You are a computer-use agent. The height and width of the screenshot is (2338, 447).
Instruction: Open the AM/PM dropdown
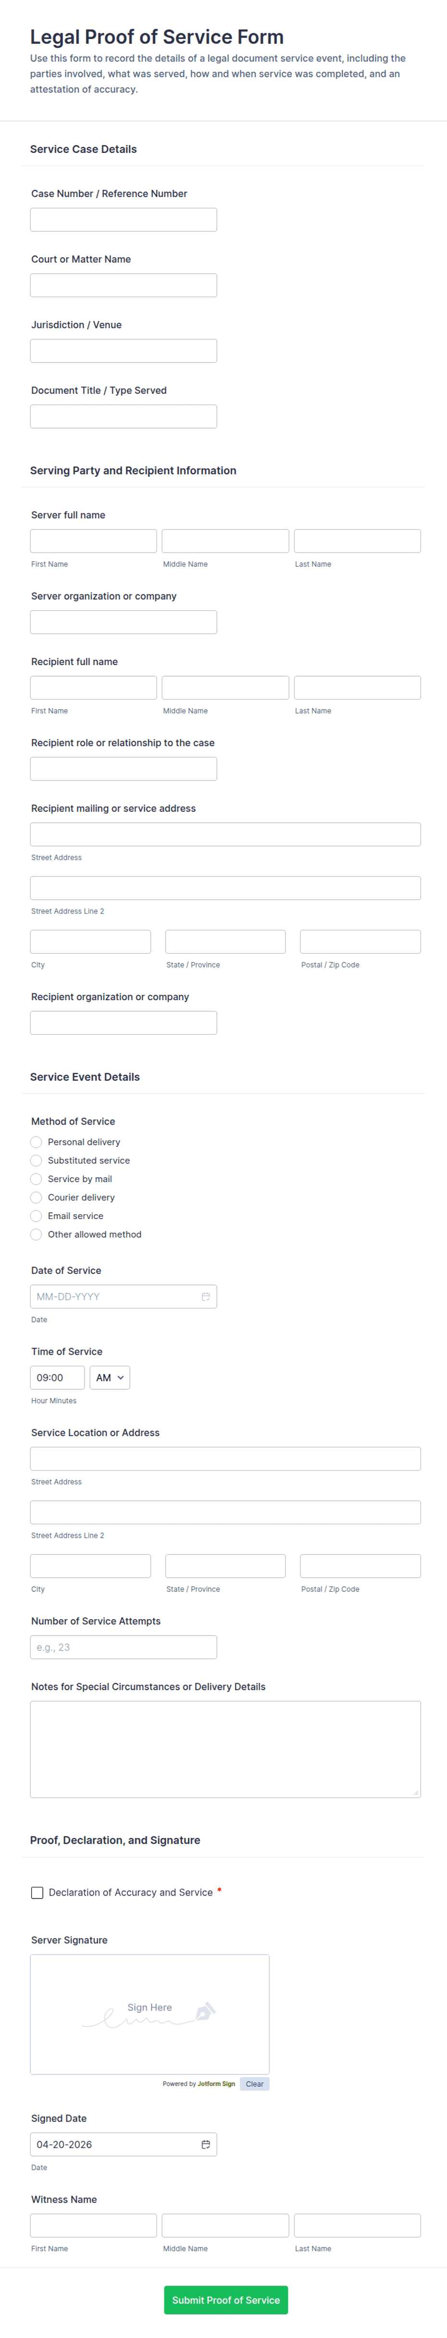(x=110, y=1378)
